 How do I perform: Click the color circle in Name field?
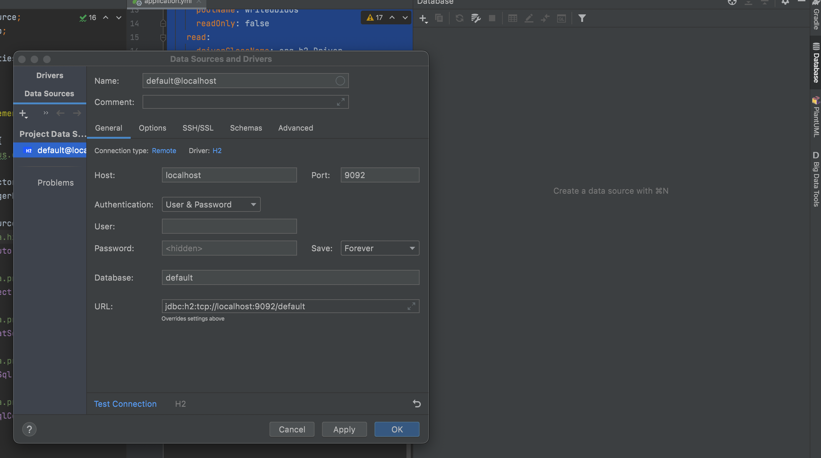click(x=340, y=81)
